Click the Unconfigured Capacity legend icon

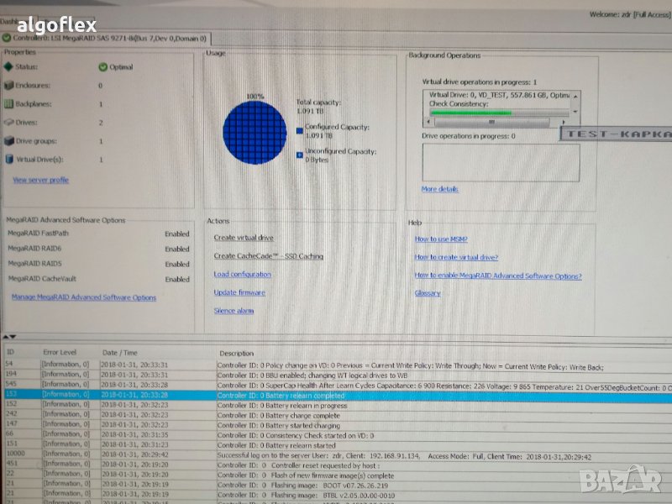[300, 155]
